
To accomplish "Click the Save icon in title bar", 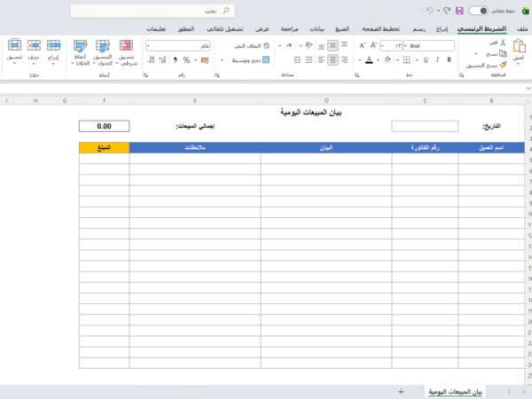I will 459,11.
